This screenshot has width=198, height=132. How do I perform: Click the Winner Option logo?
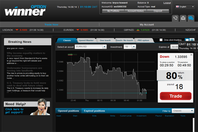(25, 10)
